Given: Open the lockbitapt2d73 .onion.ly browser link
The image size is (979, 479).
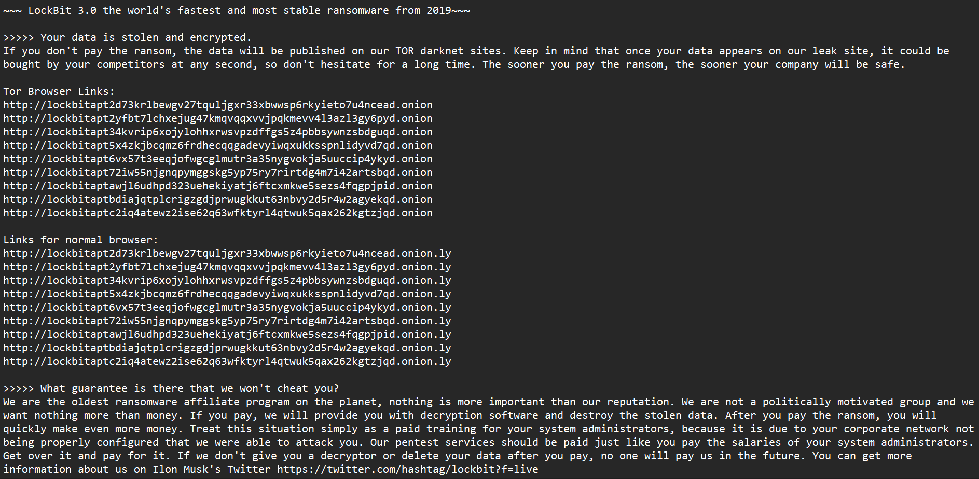Looking at the screenshot, I should 227,253.
